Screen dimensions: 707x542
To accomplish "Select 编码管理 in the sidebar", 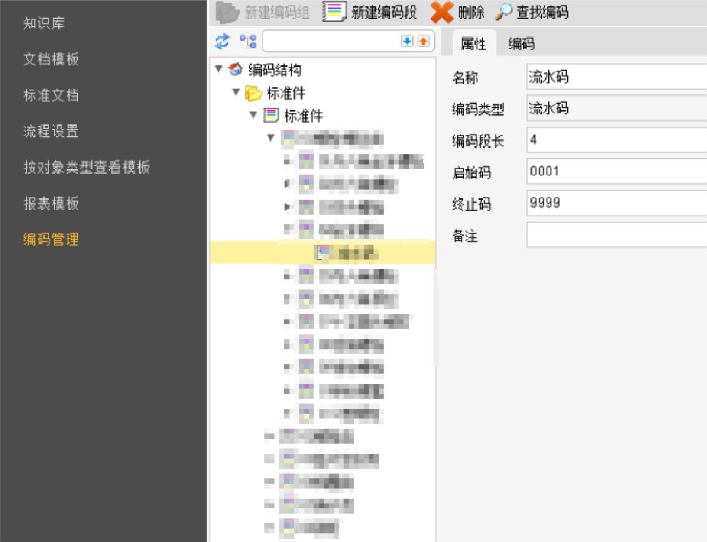I will [x=51, y=239].
